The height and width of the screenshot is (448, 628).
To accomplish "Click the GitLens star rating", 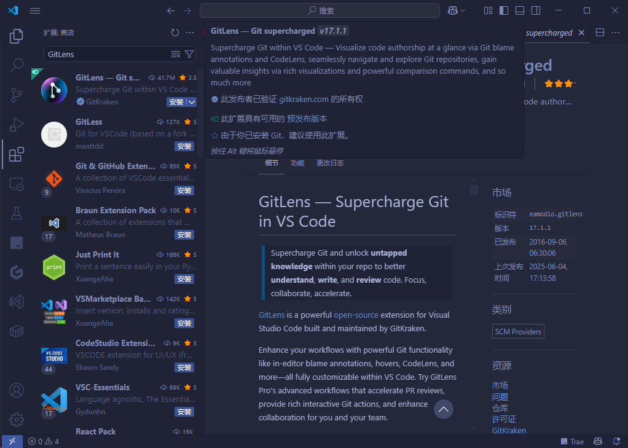I will (560, 84).
